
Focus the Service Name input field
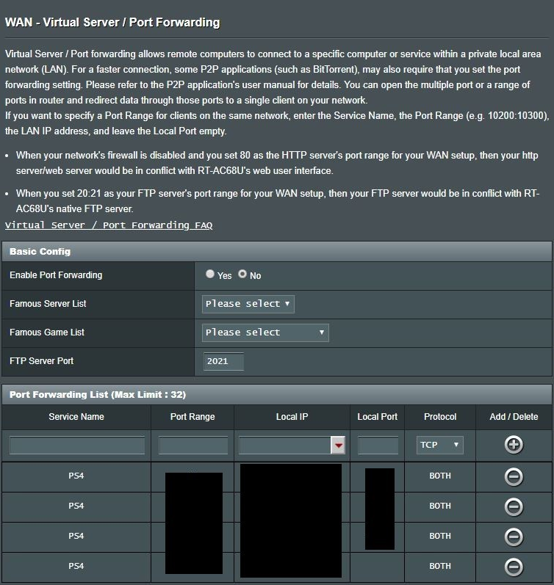(x=77, y=446)
